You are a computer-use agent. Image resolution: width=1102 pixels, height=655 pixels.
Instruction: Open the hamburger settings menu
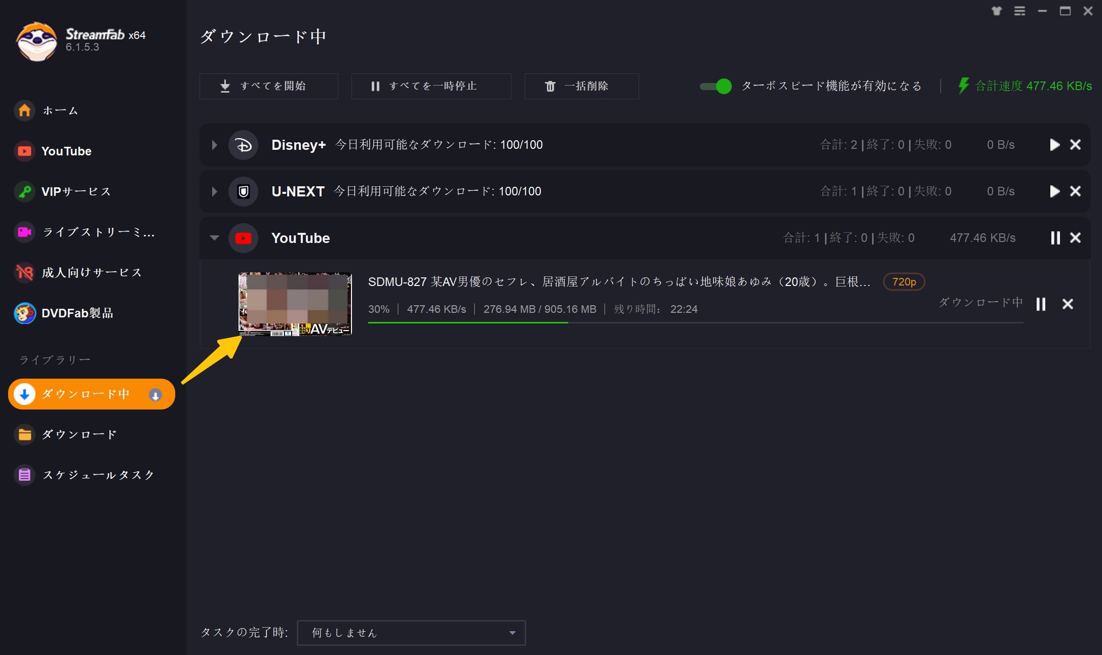1019,11
